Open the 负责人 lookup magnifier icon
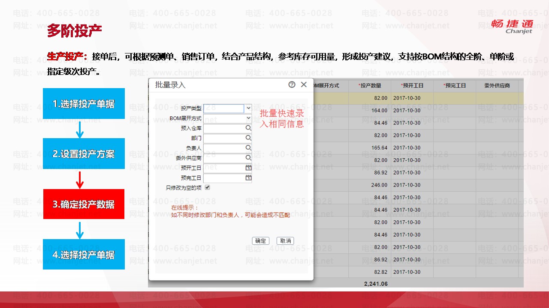Screen dimensions: 549x308 (x=248, y=148)
